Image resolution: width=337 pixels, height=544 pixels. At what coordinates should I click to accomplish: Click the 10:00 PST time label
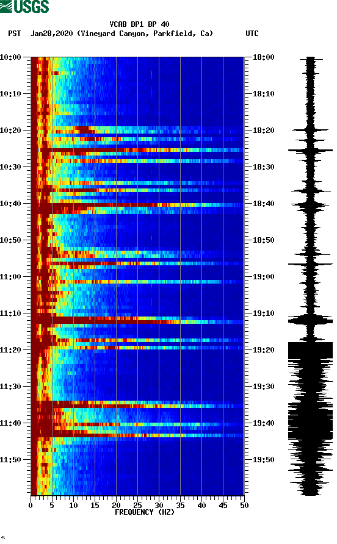(x=10, y=57)
